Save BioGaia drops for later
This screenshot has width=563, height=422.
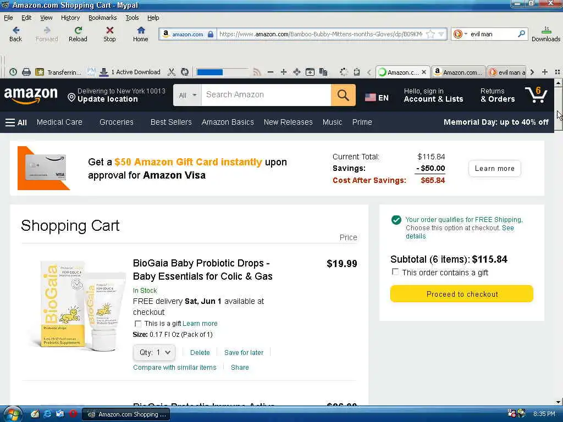[x=244, y=352]
